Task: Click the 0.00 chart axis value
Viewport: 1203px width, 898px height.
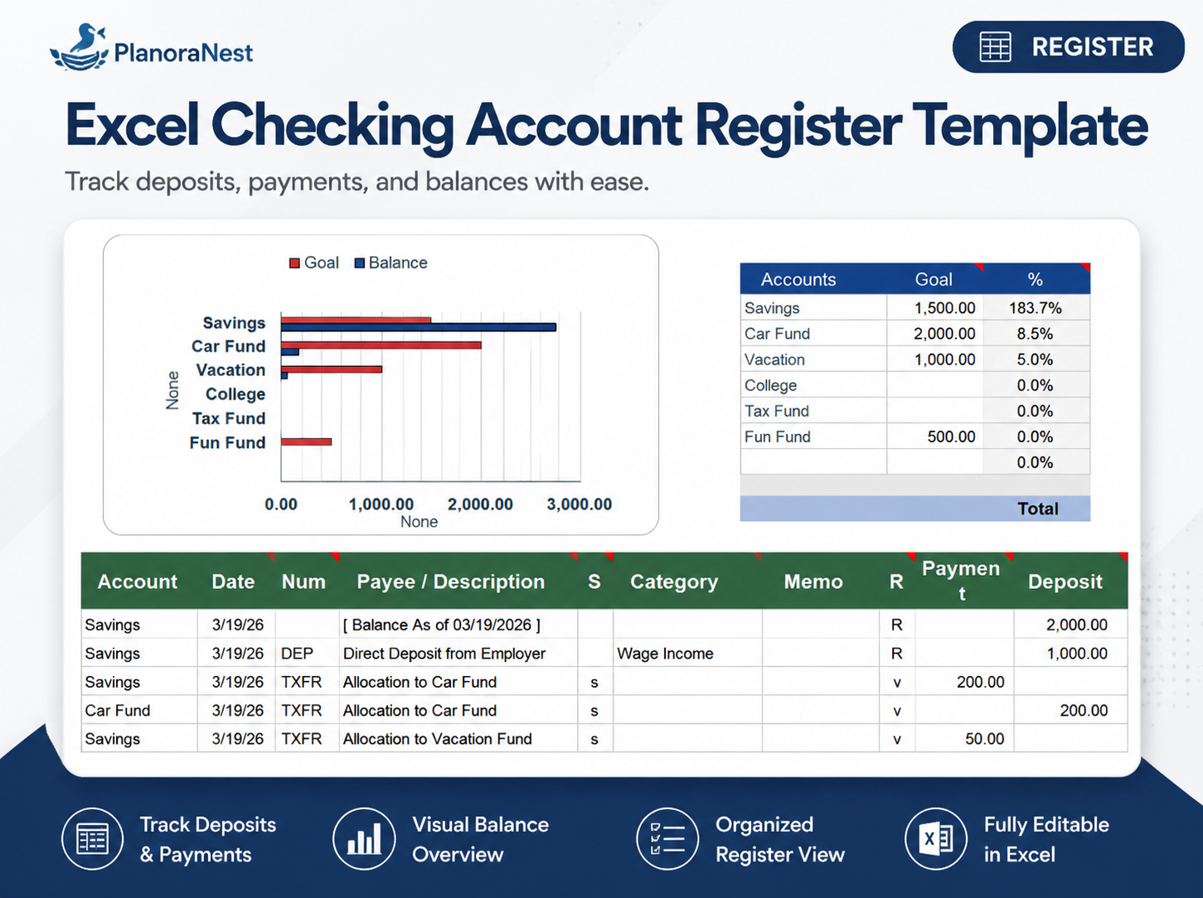Action: coord(281,504)
